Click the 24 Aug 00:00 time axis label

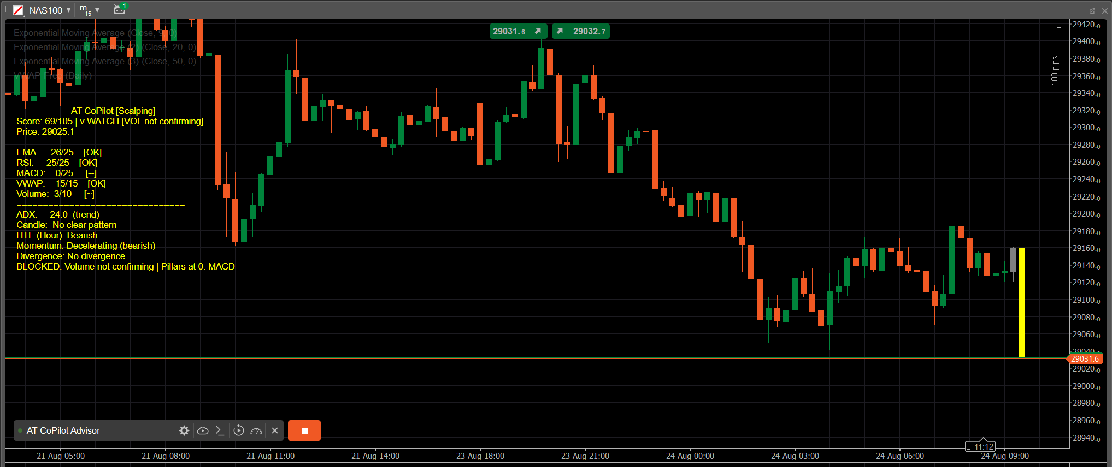(690, 456)
